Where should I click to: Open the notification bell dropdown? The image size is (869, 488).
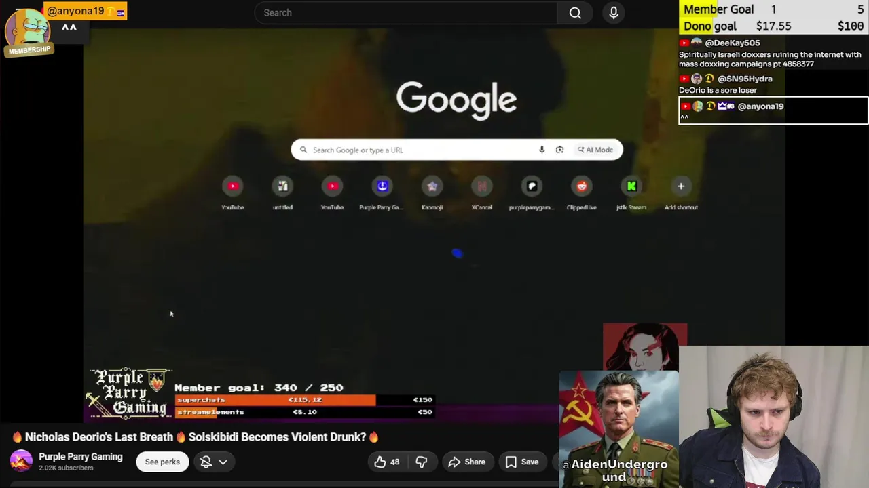click(214, 462)
